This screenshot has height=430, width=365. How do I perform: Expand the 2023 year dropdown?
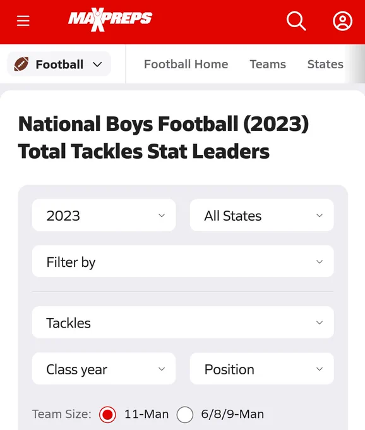pos(104,215)
